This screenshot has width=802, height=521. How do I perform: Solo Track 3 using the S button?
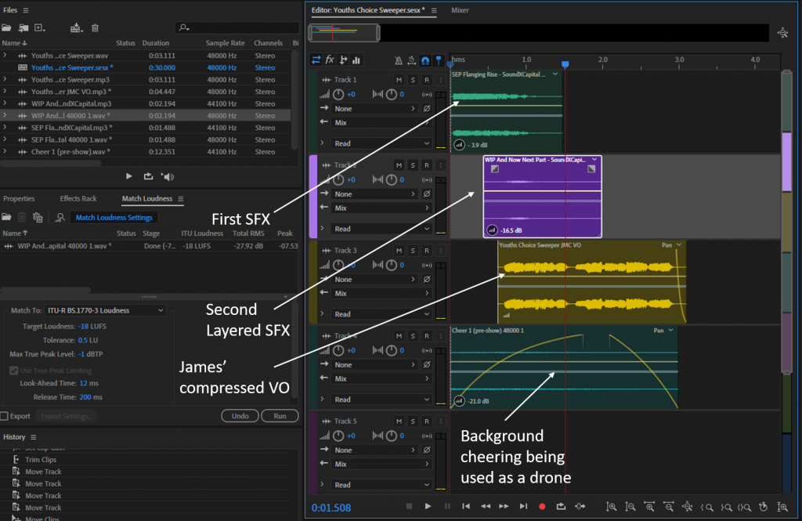413,251
